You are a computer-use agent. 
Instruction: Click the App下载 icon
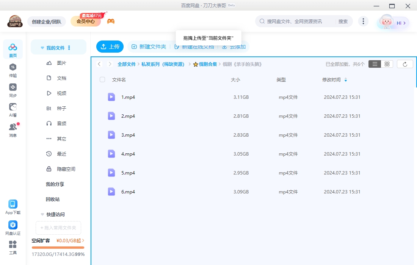click(x=13, y=204)
